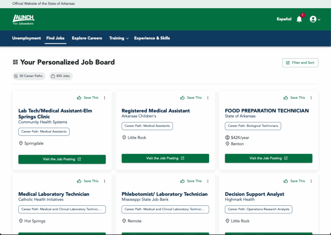Viewport: 331px width, 235px height.
Task: Open the Unemployment menu item
Action: [x=26, y=38]
